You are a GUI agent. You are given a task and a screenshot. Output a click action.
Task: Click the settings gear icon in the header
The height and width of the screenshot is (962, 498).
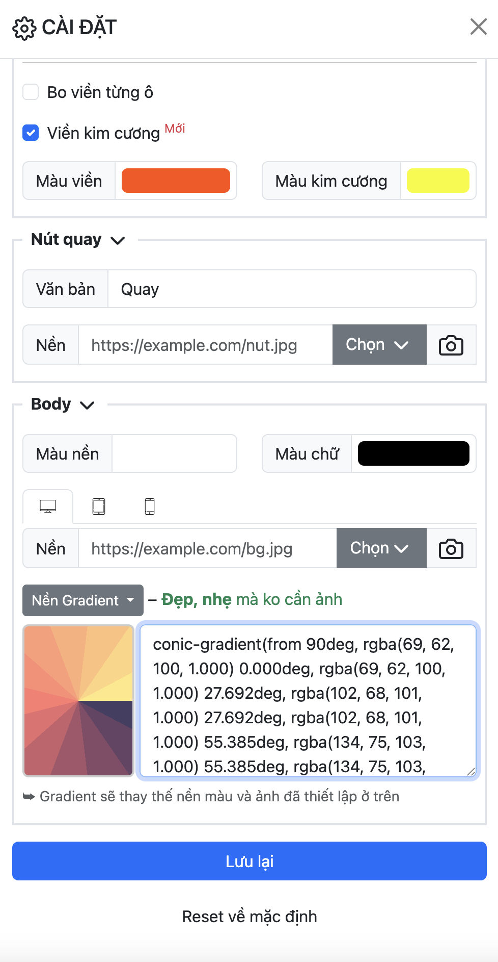(24, 28)
